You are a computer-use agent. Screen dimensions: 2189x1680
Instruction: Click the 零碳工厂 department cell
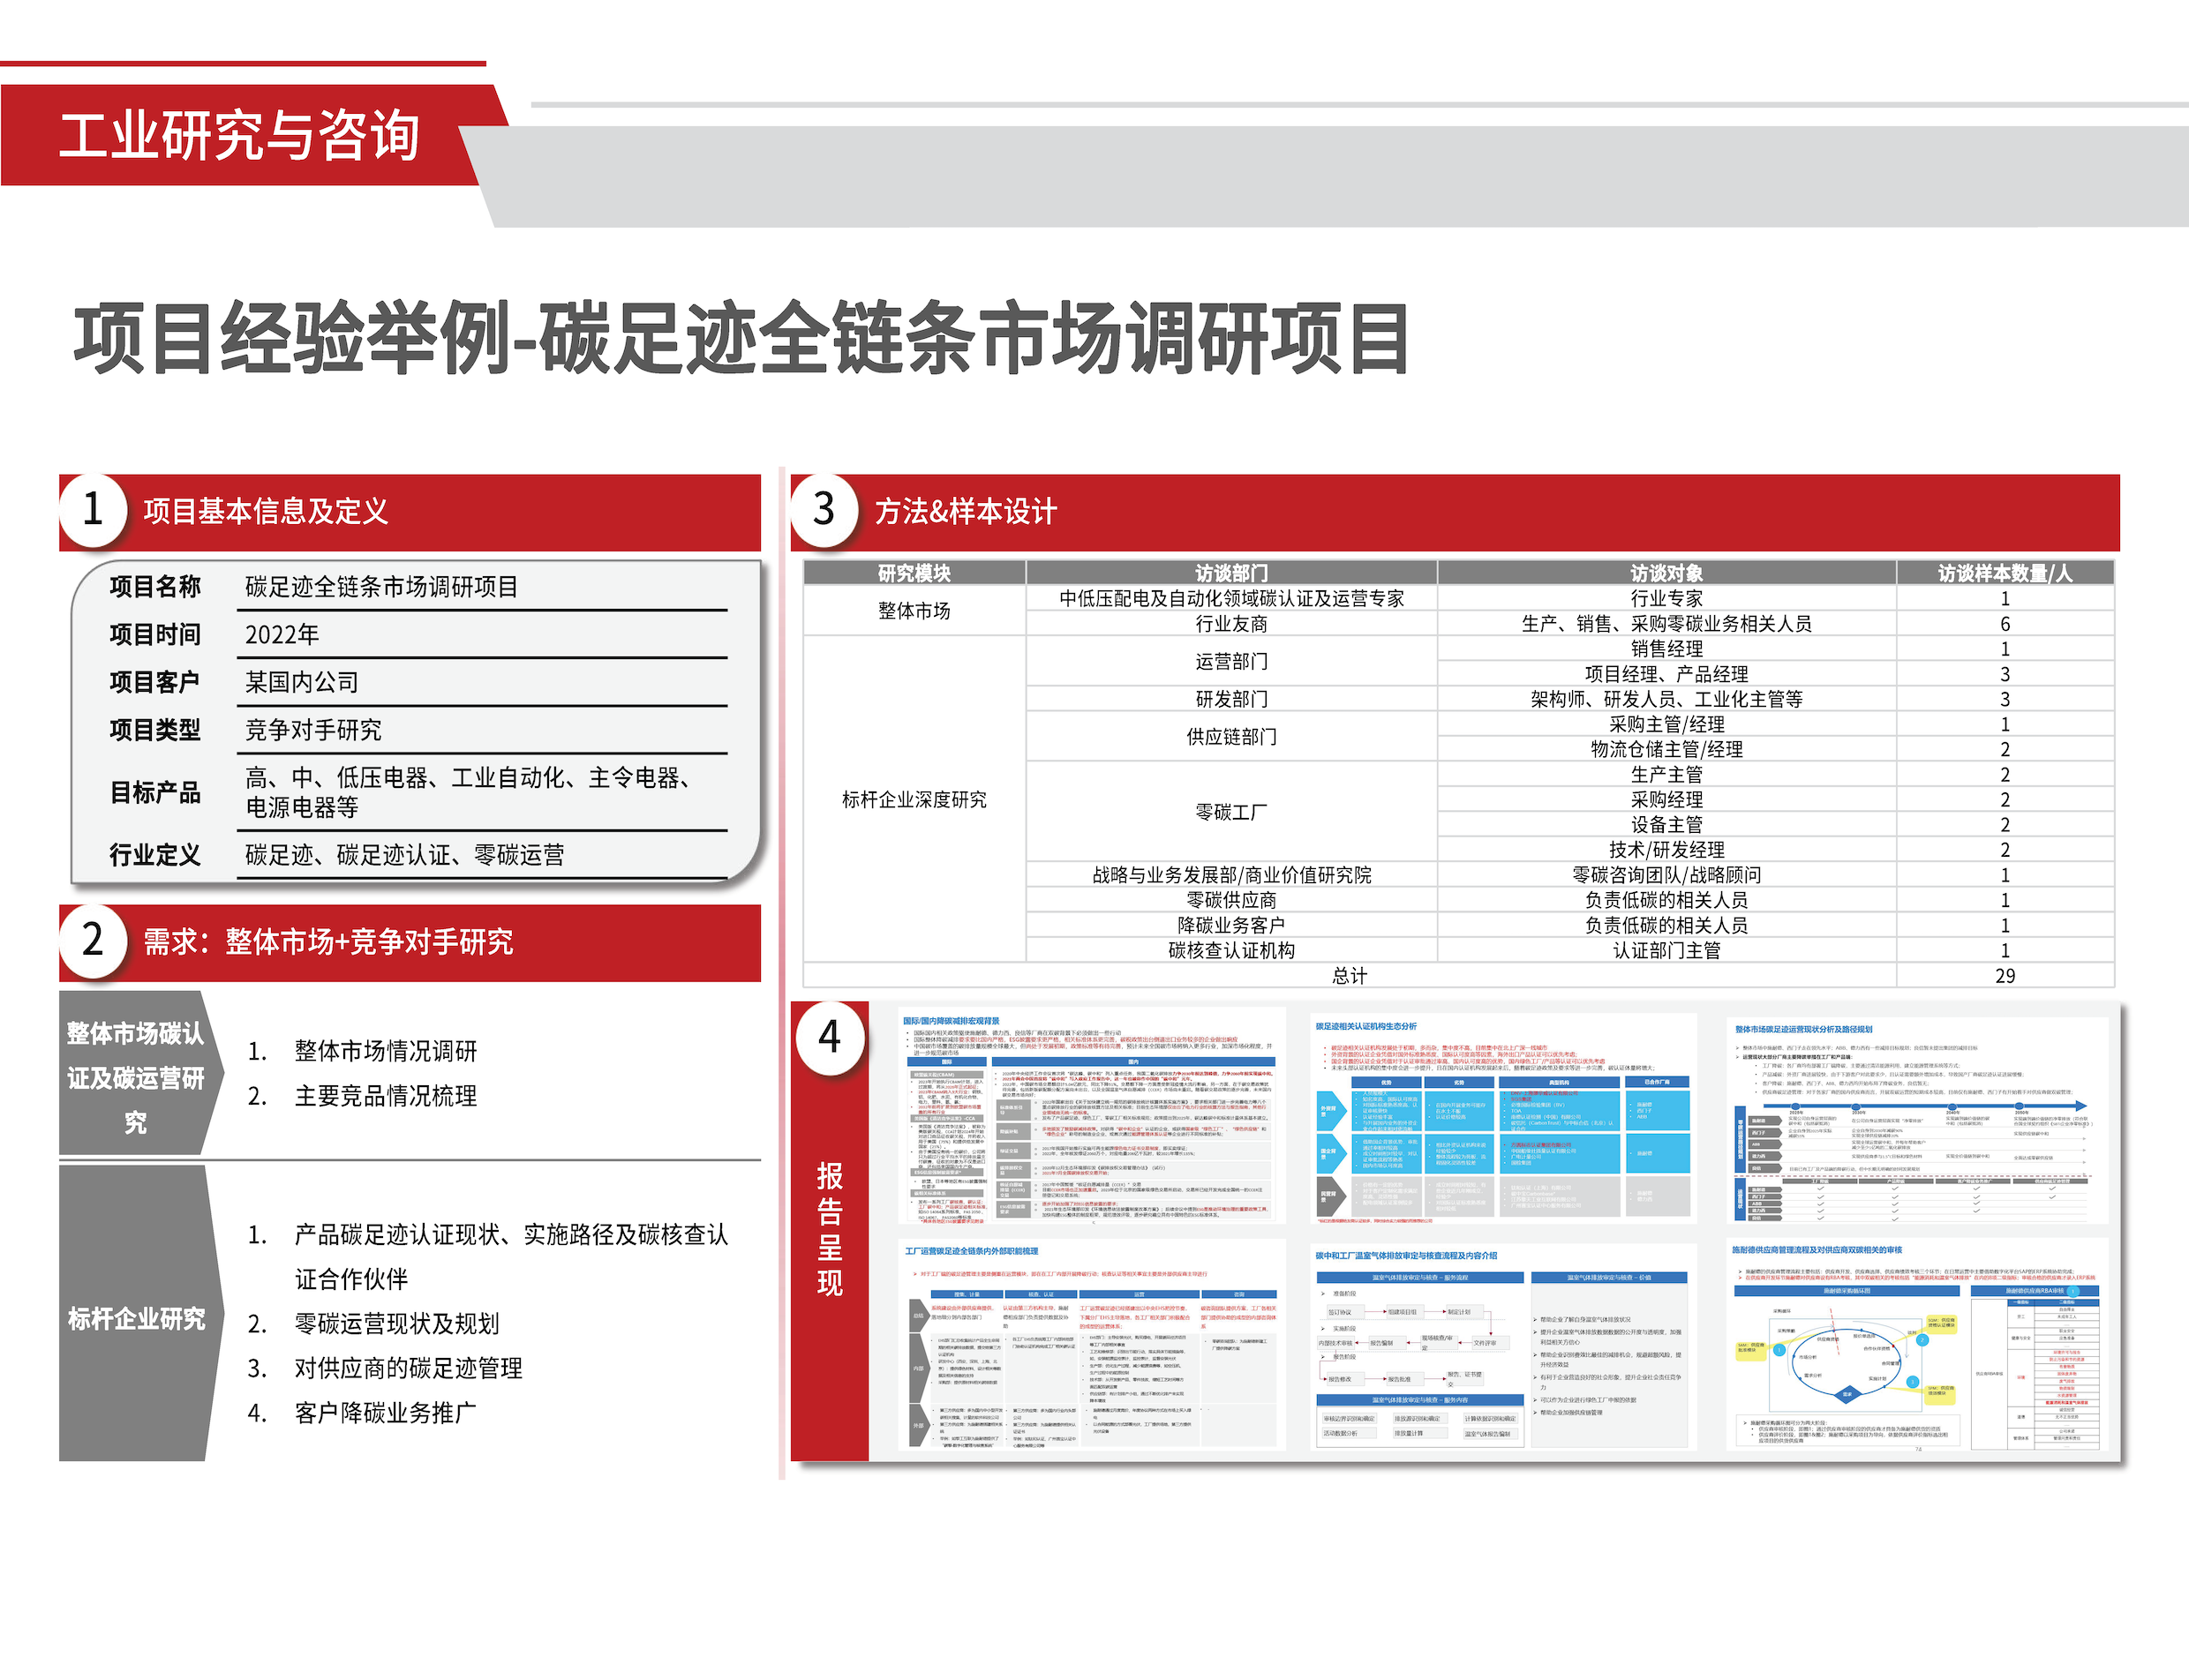click(x=1230, y=812)
